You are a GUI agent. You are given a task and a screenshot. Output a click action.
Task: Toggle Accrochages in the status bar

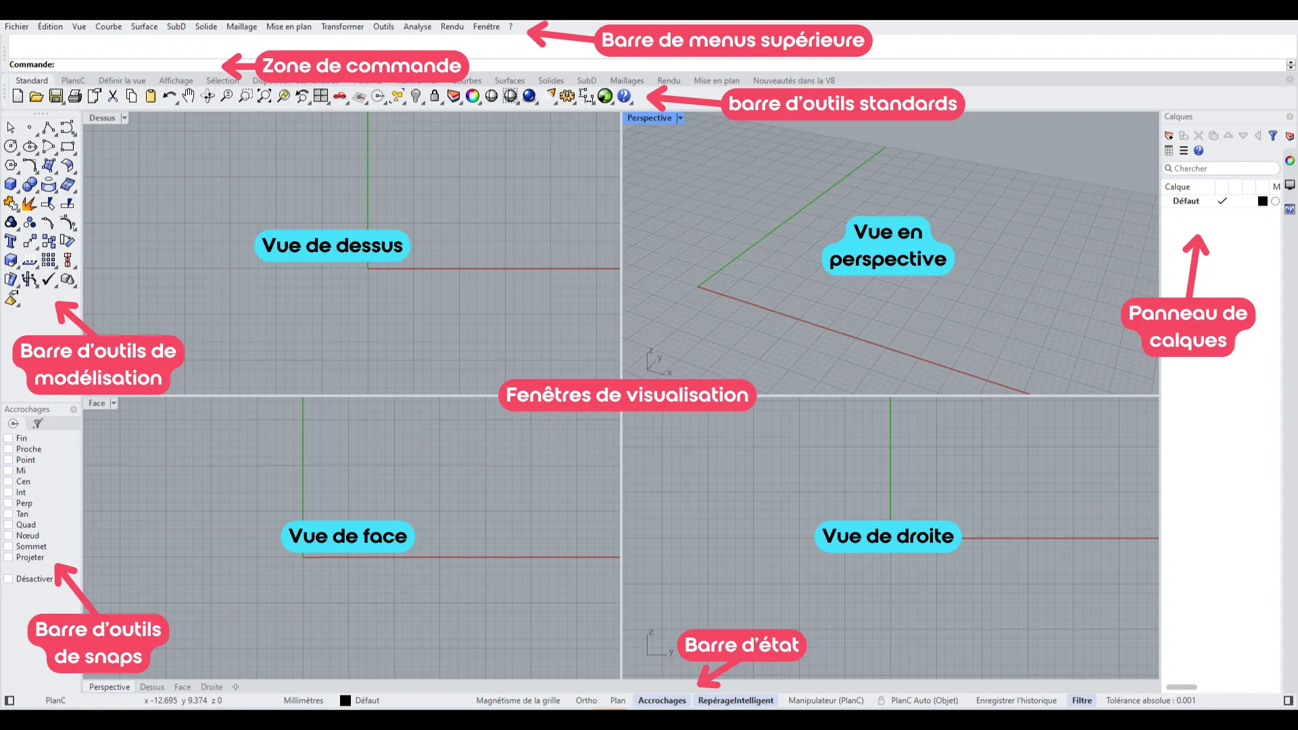[x=662, y=700]
